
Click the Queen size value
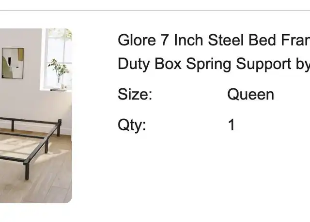(x=251, y=95)
